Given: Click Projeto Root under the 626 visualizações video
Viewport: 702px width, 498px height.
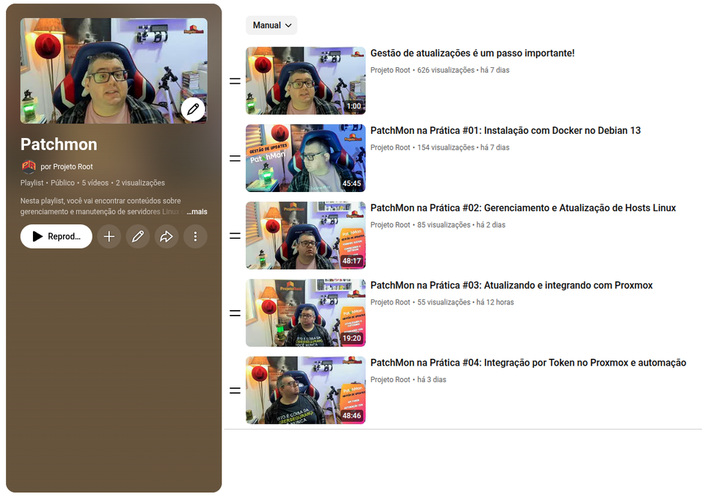Looking at the screenshot, I should tap(390, 71).
